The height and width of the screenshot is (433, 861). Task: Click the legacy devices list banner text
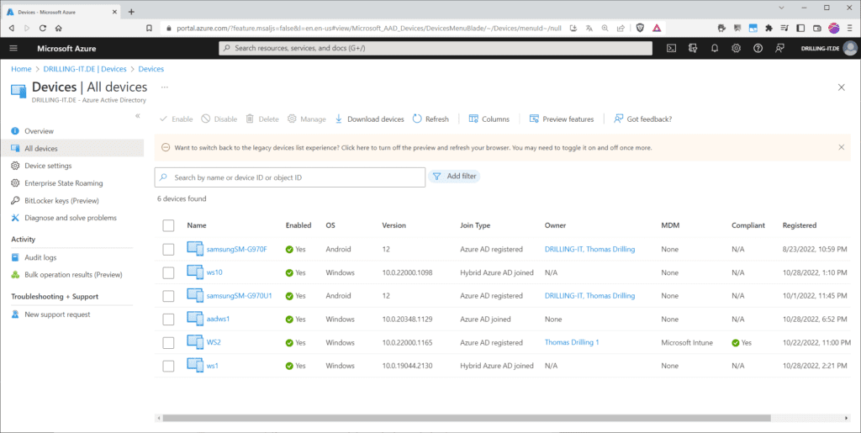413,148
